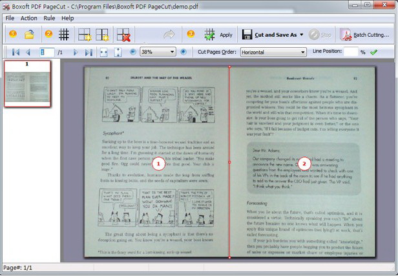
Task: Fit page to height
Action: [x=118, y=52]
